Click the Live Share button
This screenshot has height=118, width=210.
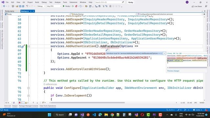(x=197, y=6)
